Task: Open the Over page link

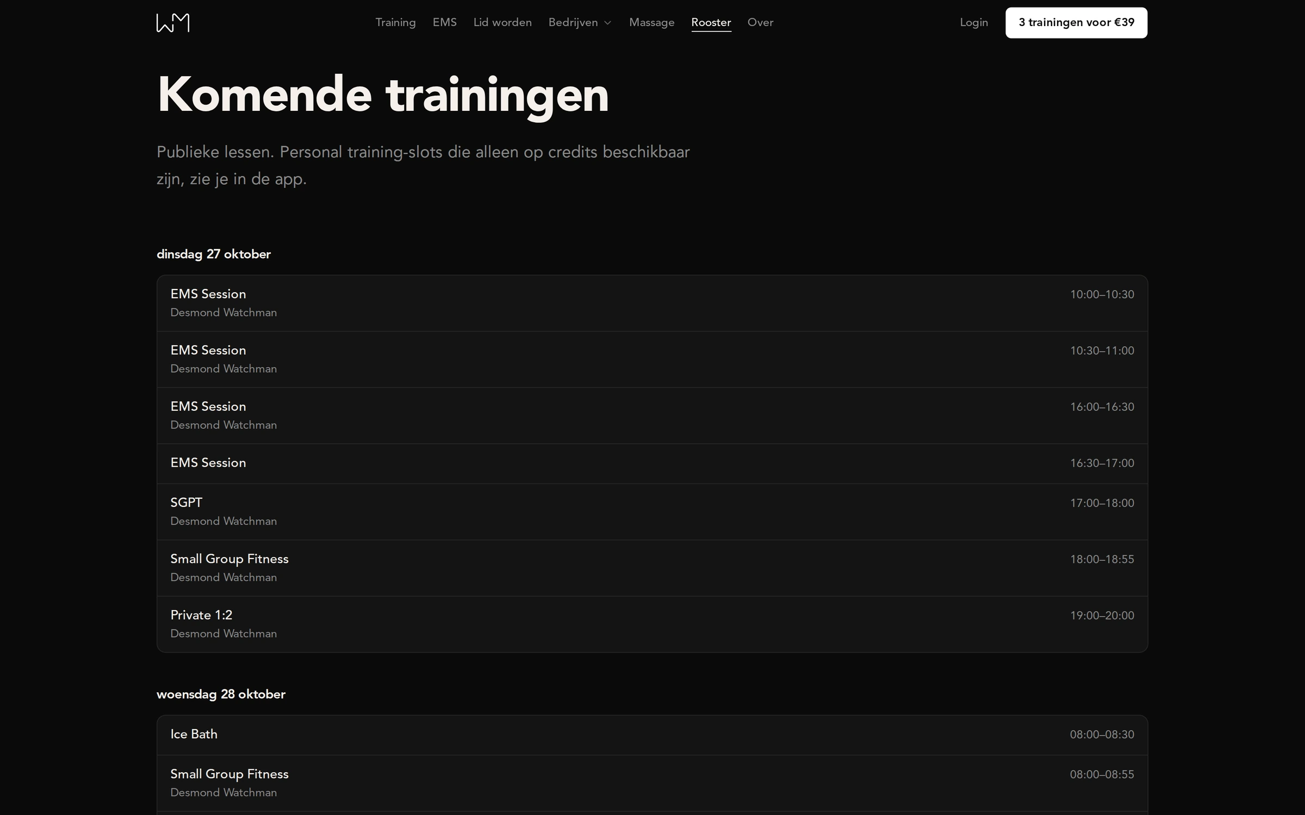Action: [760, 22]
